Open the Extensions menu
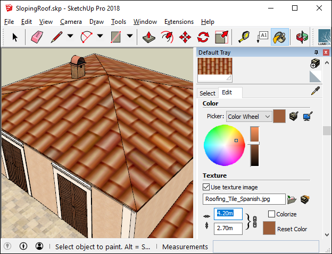The width and height of the screenshot is (332, 254). coord(179,22)
